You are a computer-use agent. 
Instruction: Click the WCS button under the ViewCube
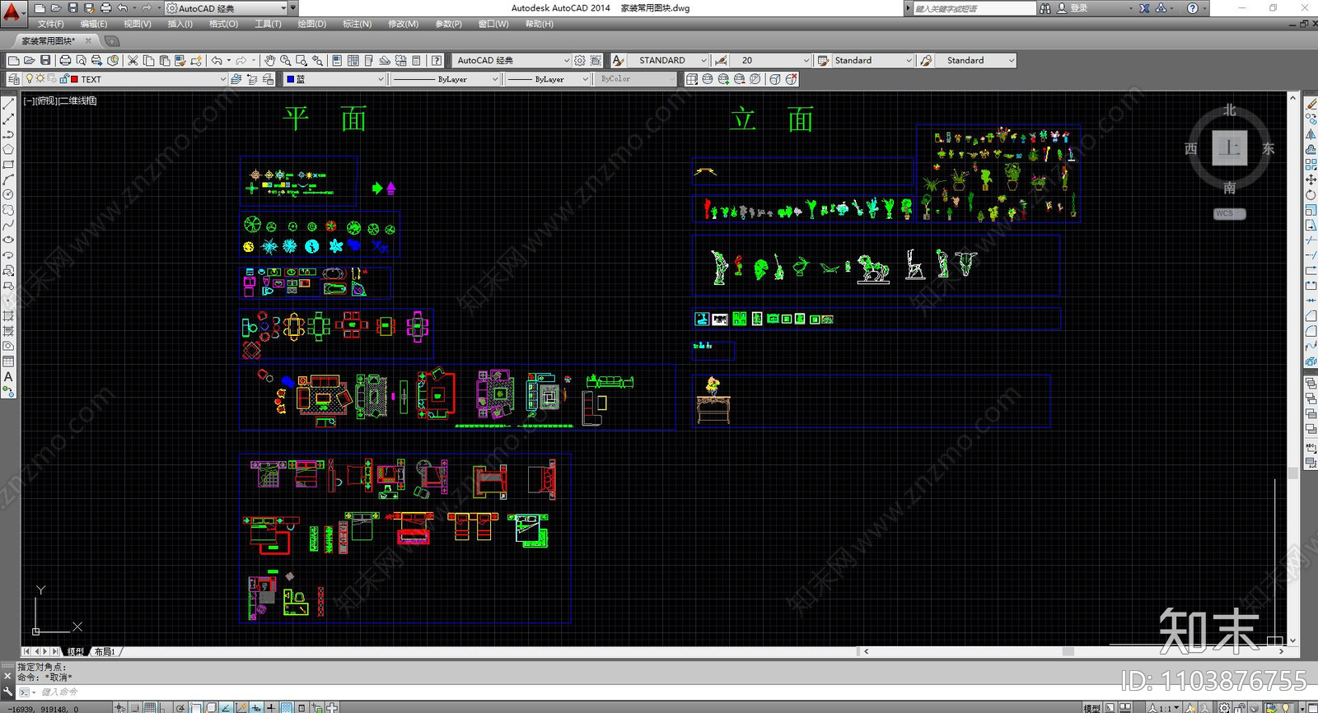pos(1228,214)
